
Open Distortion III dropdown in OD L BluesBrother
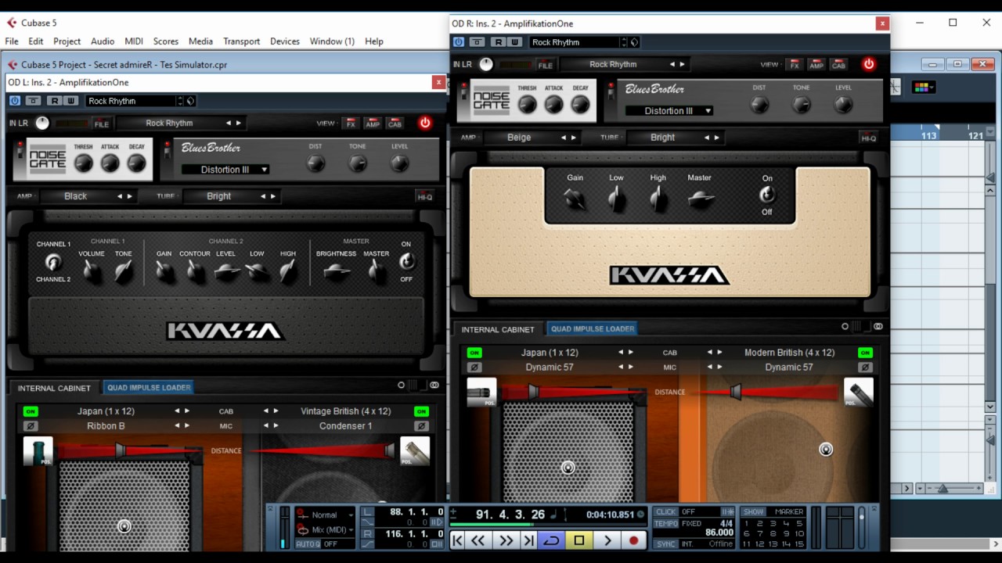tap(225, 170)
